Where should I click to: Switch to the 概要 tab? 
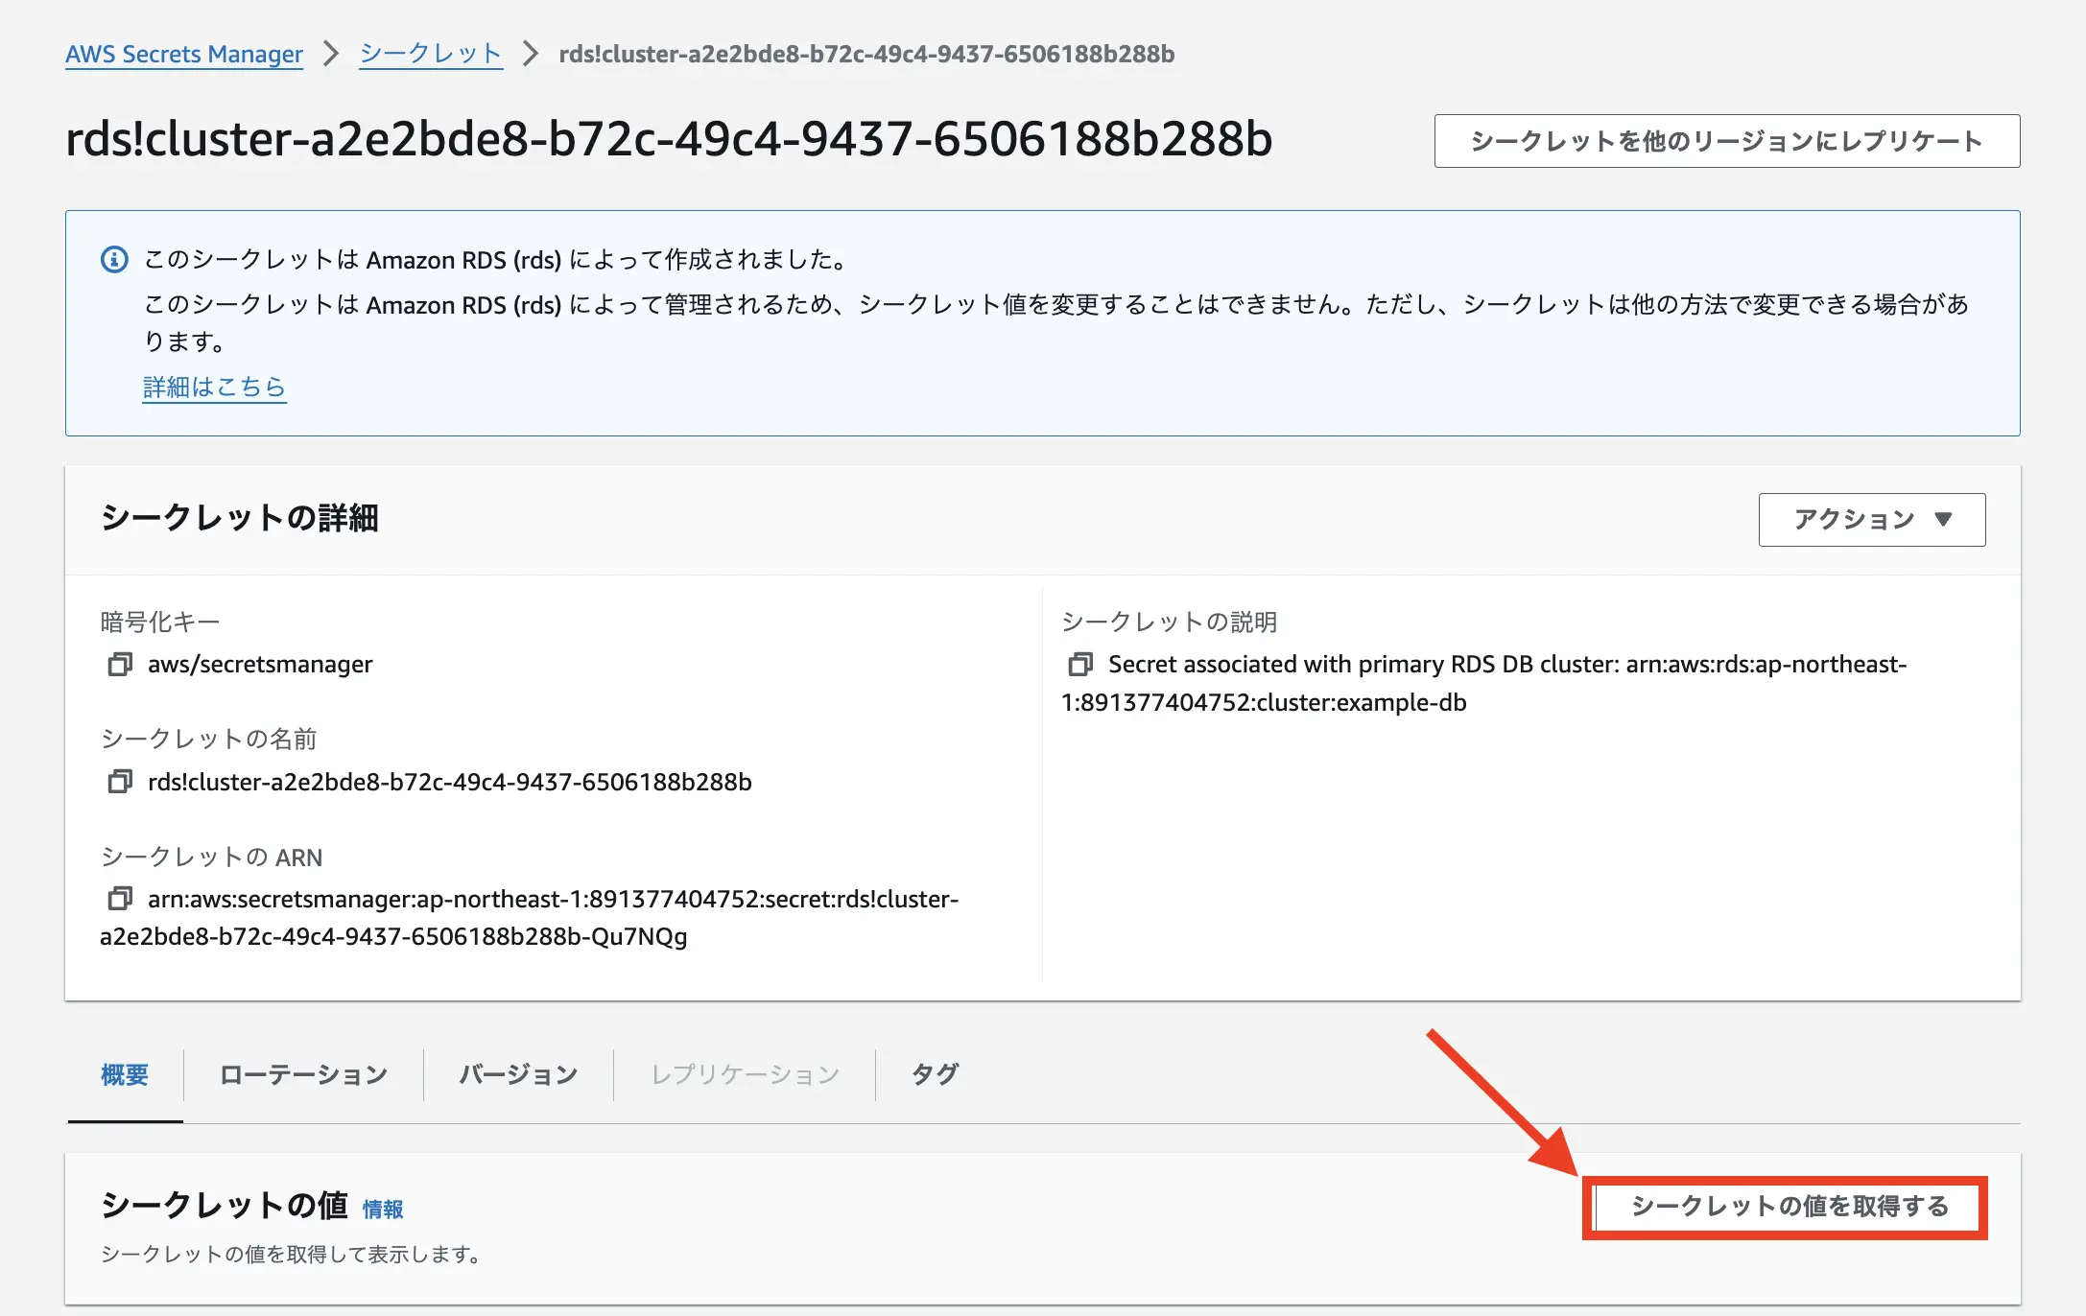click(124, 1074)
